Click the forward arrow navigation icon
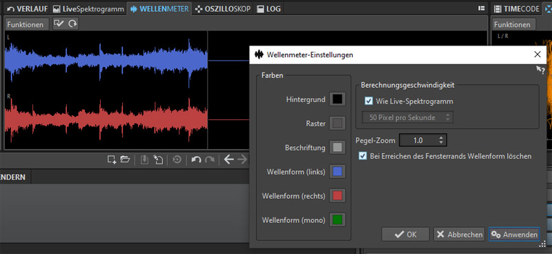Viewport: 552px width, 254px height. [x=242, y=160]
